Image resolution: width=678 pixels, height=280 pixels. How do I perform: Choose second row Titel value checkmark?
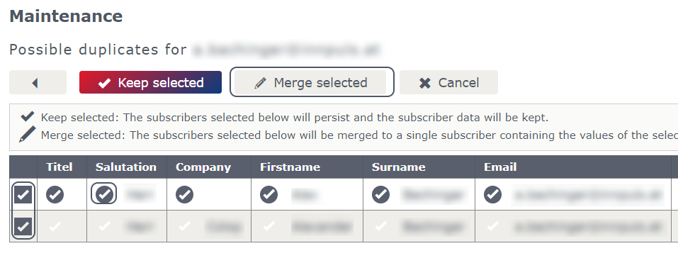pyautogui.click(x=55, y=226)
